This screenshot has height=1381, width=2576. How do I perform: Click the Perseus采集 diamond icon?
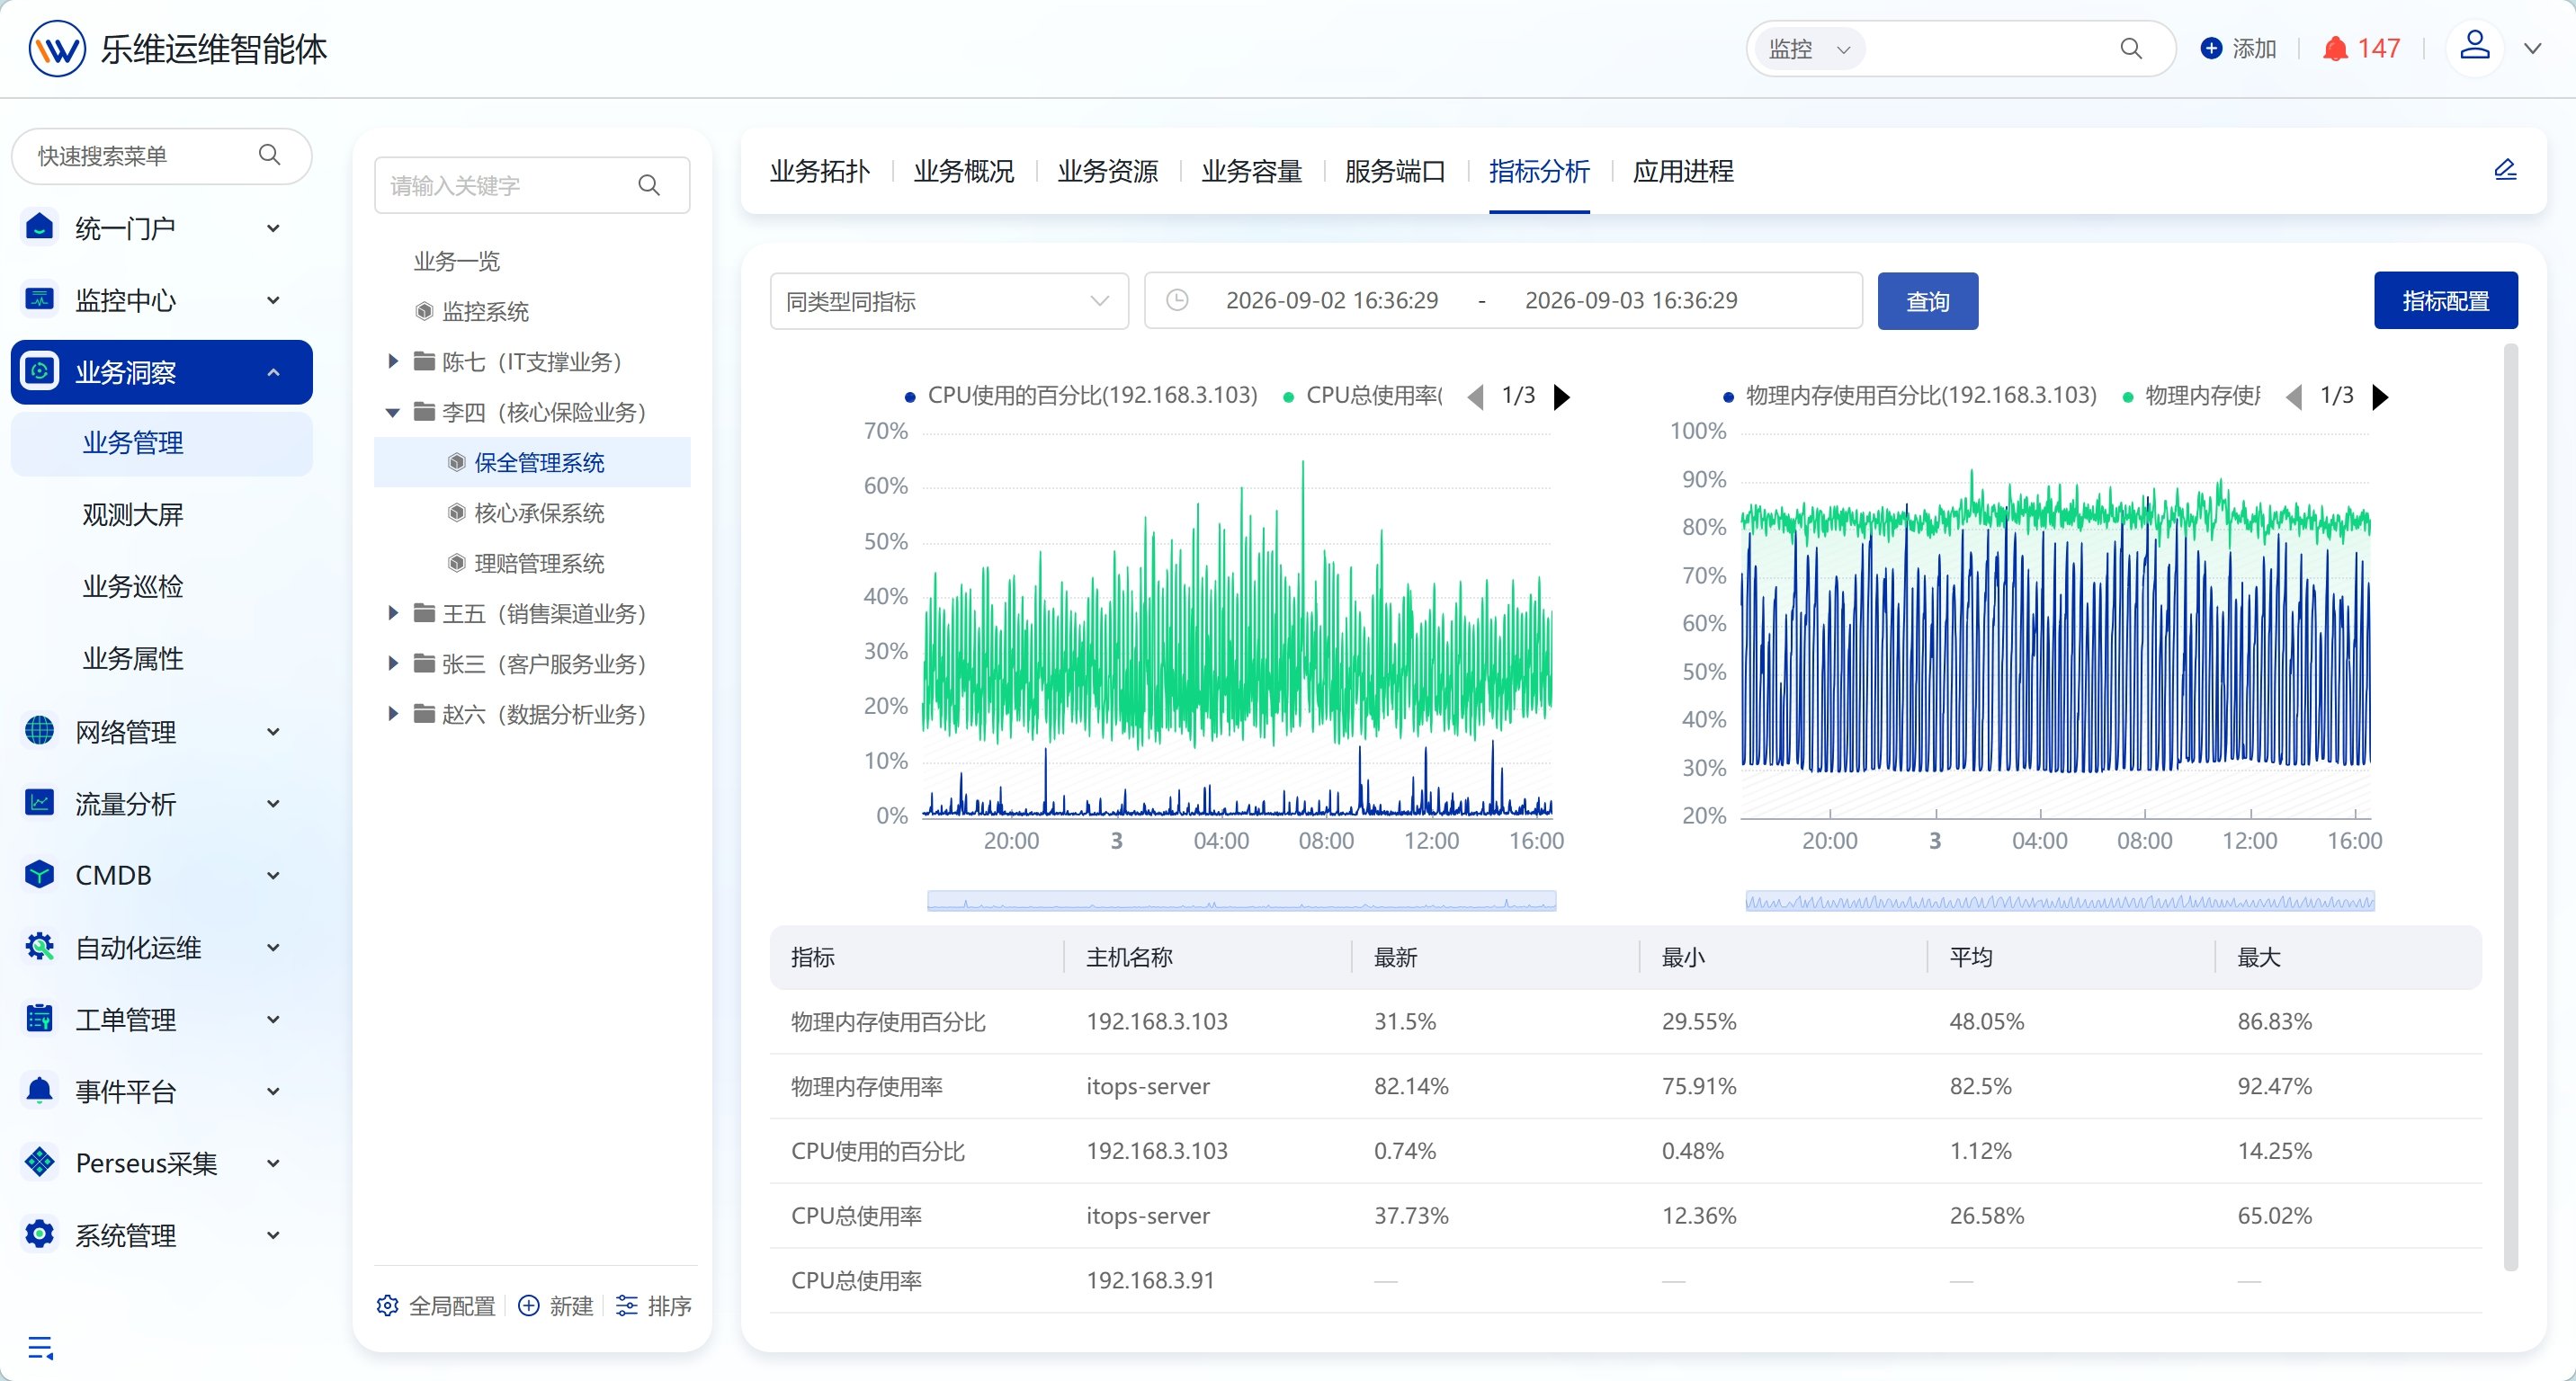[x=39, y=1163]
